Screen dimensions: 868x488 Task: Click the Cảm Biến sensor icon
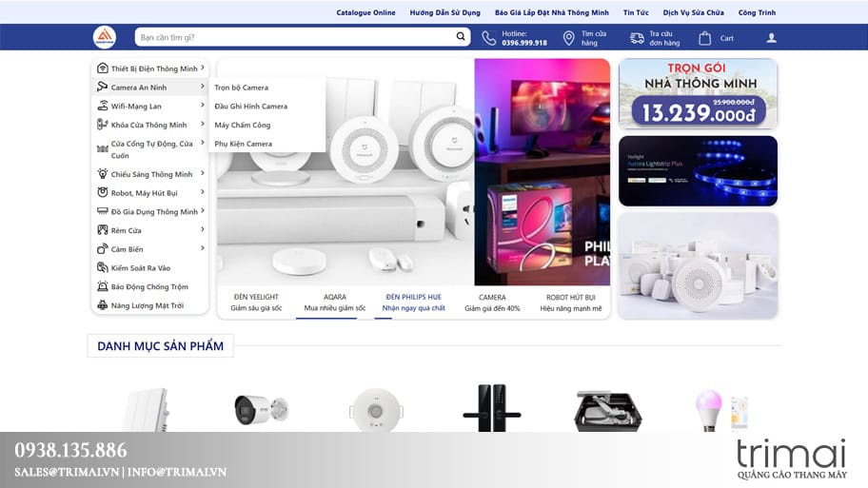coord(103,249)
